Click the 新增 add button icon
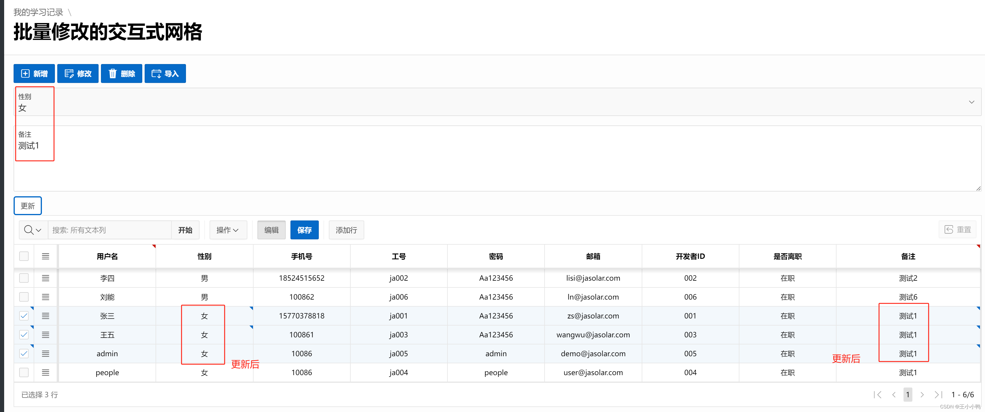Viewport: 985px width, 412px height. tap(25, 73)
